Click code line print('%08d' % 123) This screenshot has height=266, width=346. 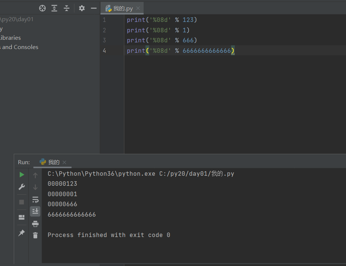point(162,20)
